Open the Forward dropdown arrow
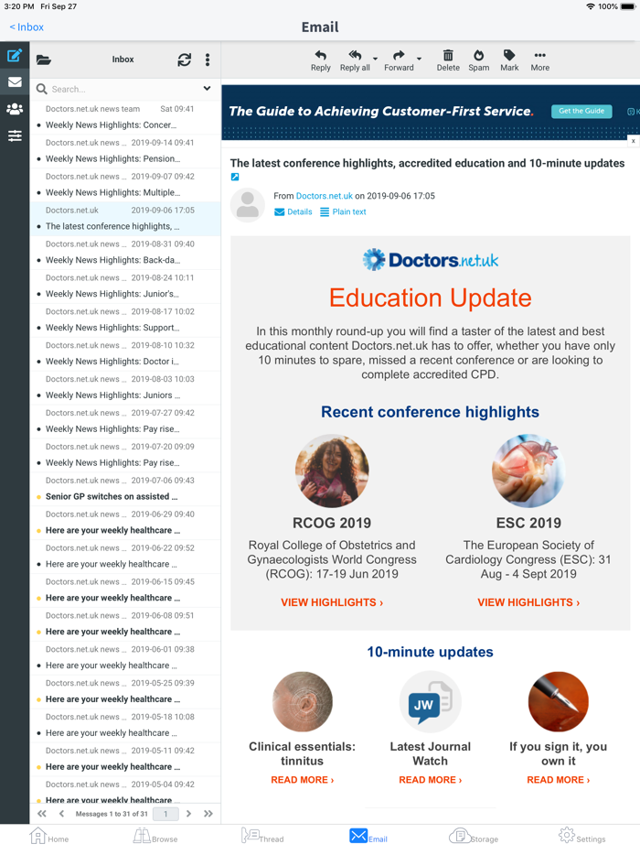Viewport: 640px width, 855px height. [x=419, y=59]
